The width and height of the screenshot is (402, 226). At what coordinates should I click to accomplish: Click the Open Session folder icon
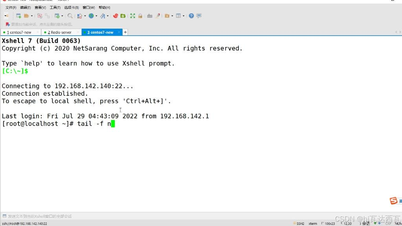26,16
